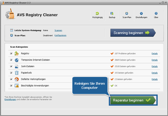This screenshot has height=116, width=168.
Task: Disable the Defekte Verknüpfungen checkbox
Action: [11, 79]
